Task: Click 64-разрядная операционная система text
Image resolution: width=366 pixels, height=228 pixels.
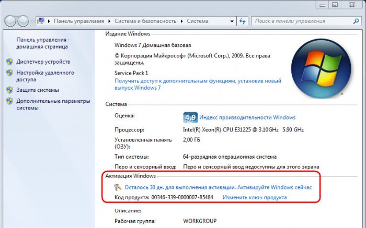Action: pos(230,157)
